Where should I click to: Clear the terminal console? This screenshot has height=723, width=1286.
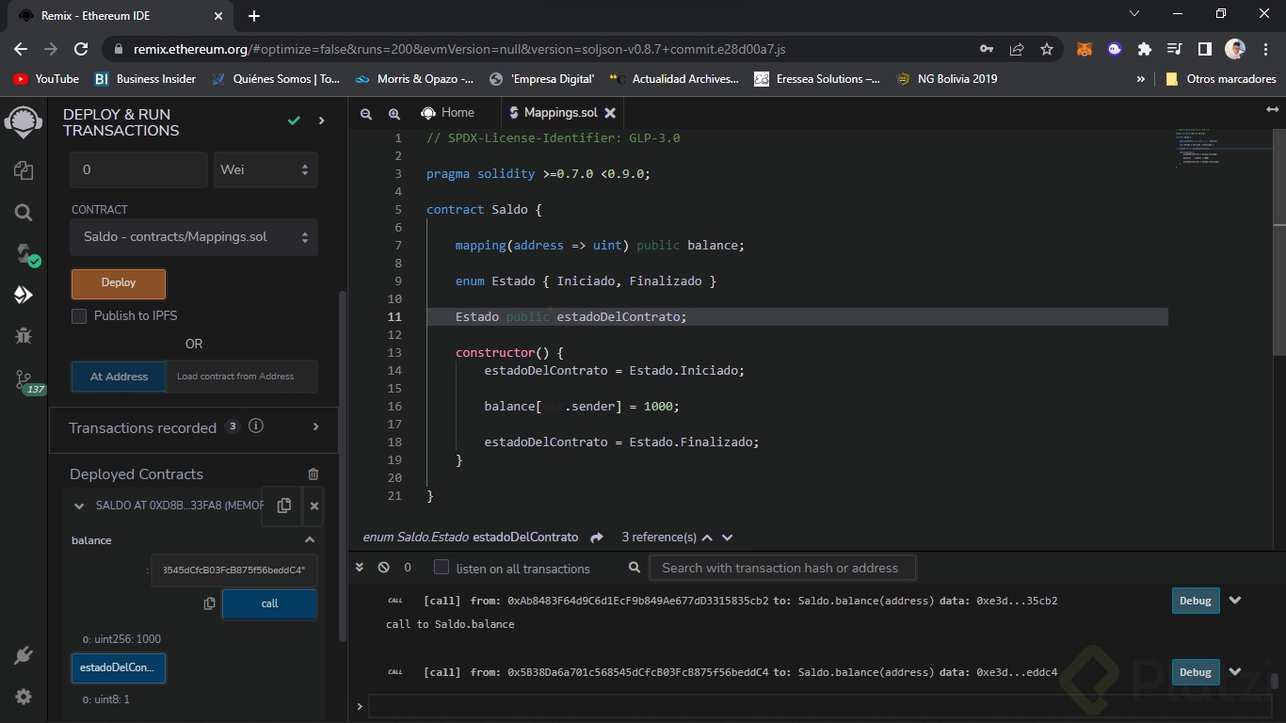click(x=383, y=568)
